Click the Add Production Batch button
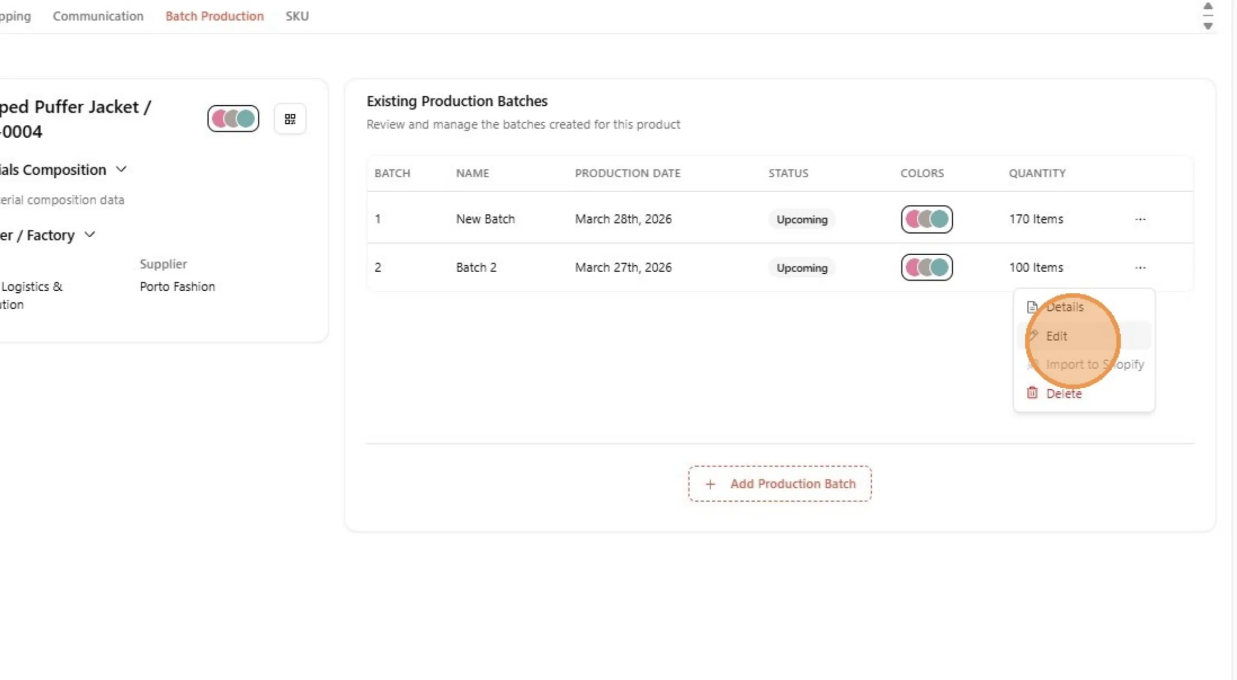The image size is (1237, 680). [x=780, y=484]
